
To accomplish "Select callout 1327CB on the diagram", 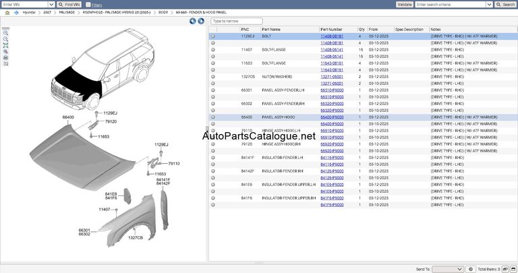I will coord(136,238).
